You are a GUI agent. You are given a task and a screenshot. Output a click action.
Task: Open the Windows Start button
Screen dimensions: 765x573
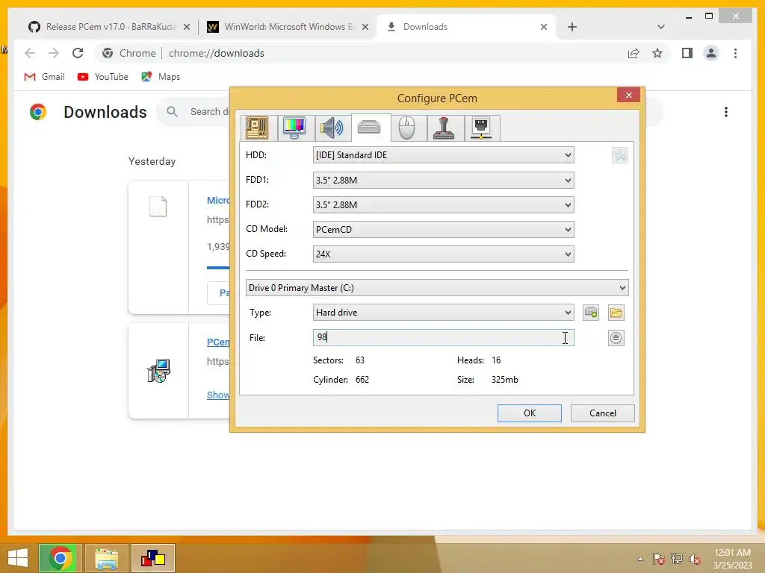(x=18, y=558)
